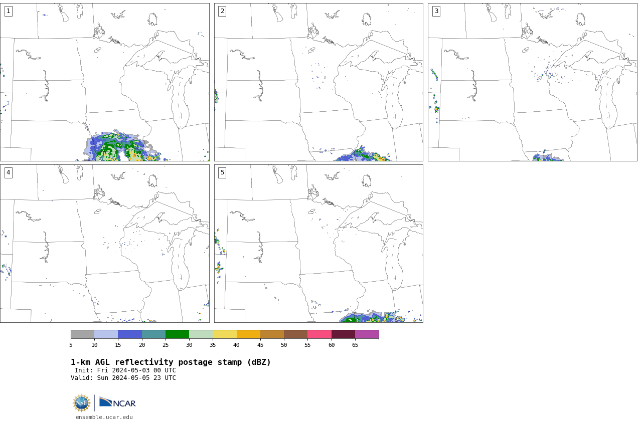Click colorbar tick label 50
The width and height of the screenshot is (642, 423).
click(x=284, y=345)
